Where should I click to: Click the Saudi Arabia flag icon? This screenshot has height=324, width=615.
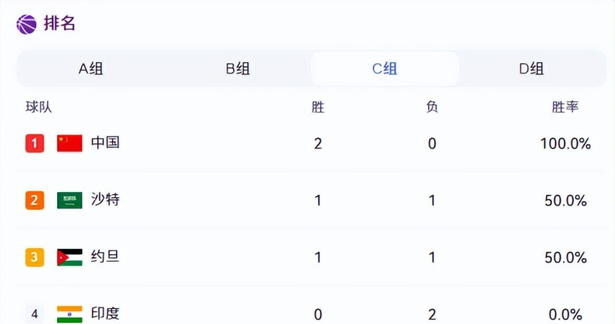click(x=69, y=200)
